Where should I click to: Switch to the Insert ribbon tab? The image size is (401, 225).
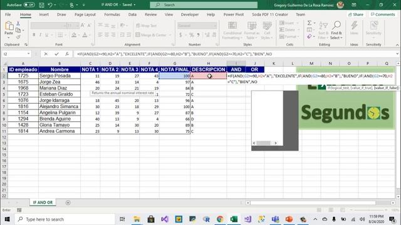[x=44, y=14]
